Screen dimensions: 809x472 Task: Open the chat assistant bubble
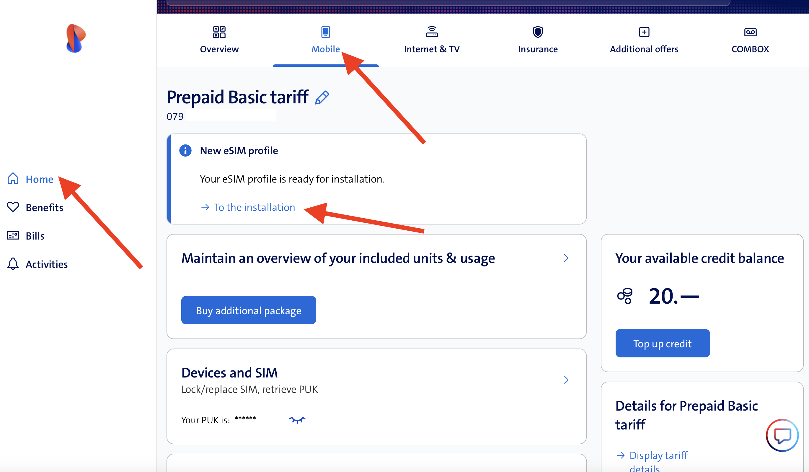(x=782, y=435)
